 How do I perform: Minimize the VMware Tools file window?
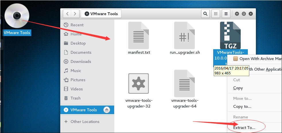[x=237, y=14]
